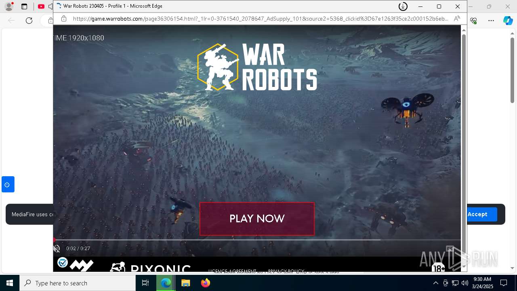This screenshot has width=517, height=291.
Task: Open the PRIVACY POLICY link
Action: coord(286,271)
